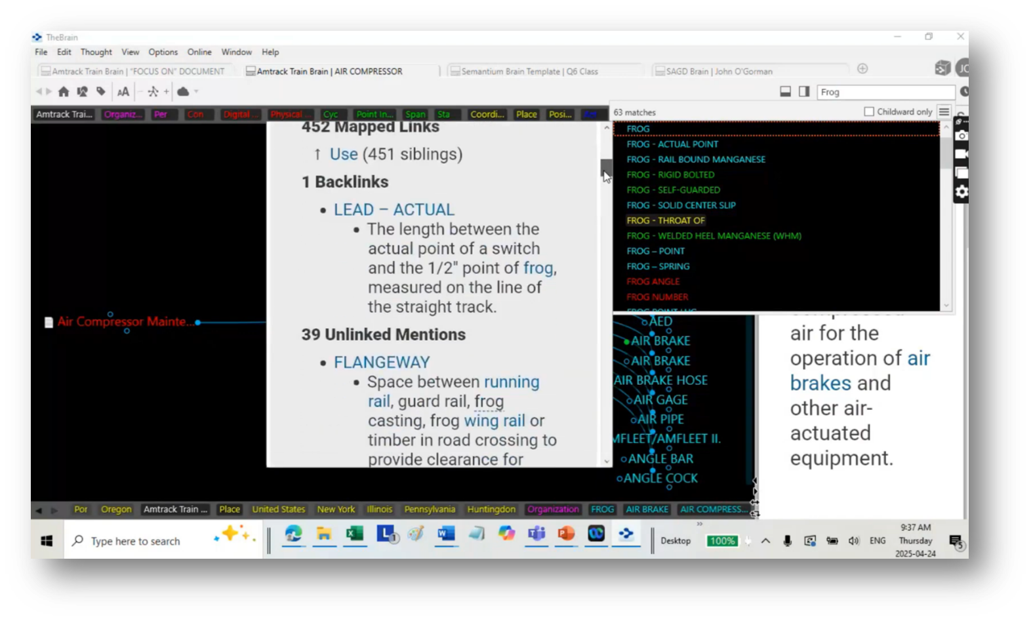Open PowerPoint from taskbar
The image size is (1031, 621).
[x=566, y=534]
